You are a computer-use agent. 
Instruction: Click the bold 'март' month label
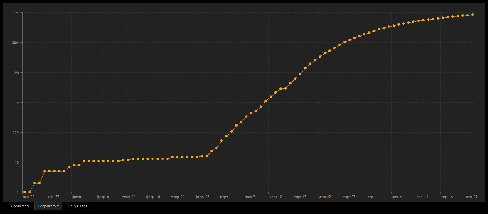point(224,197)
